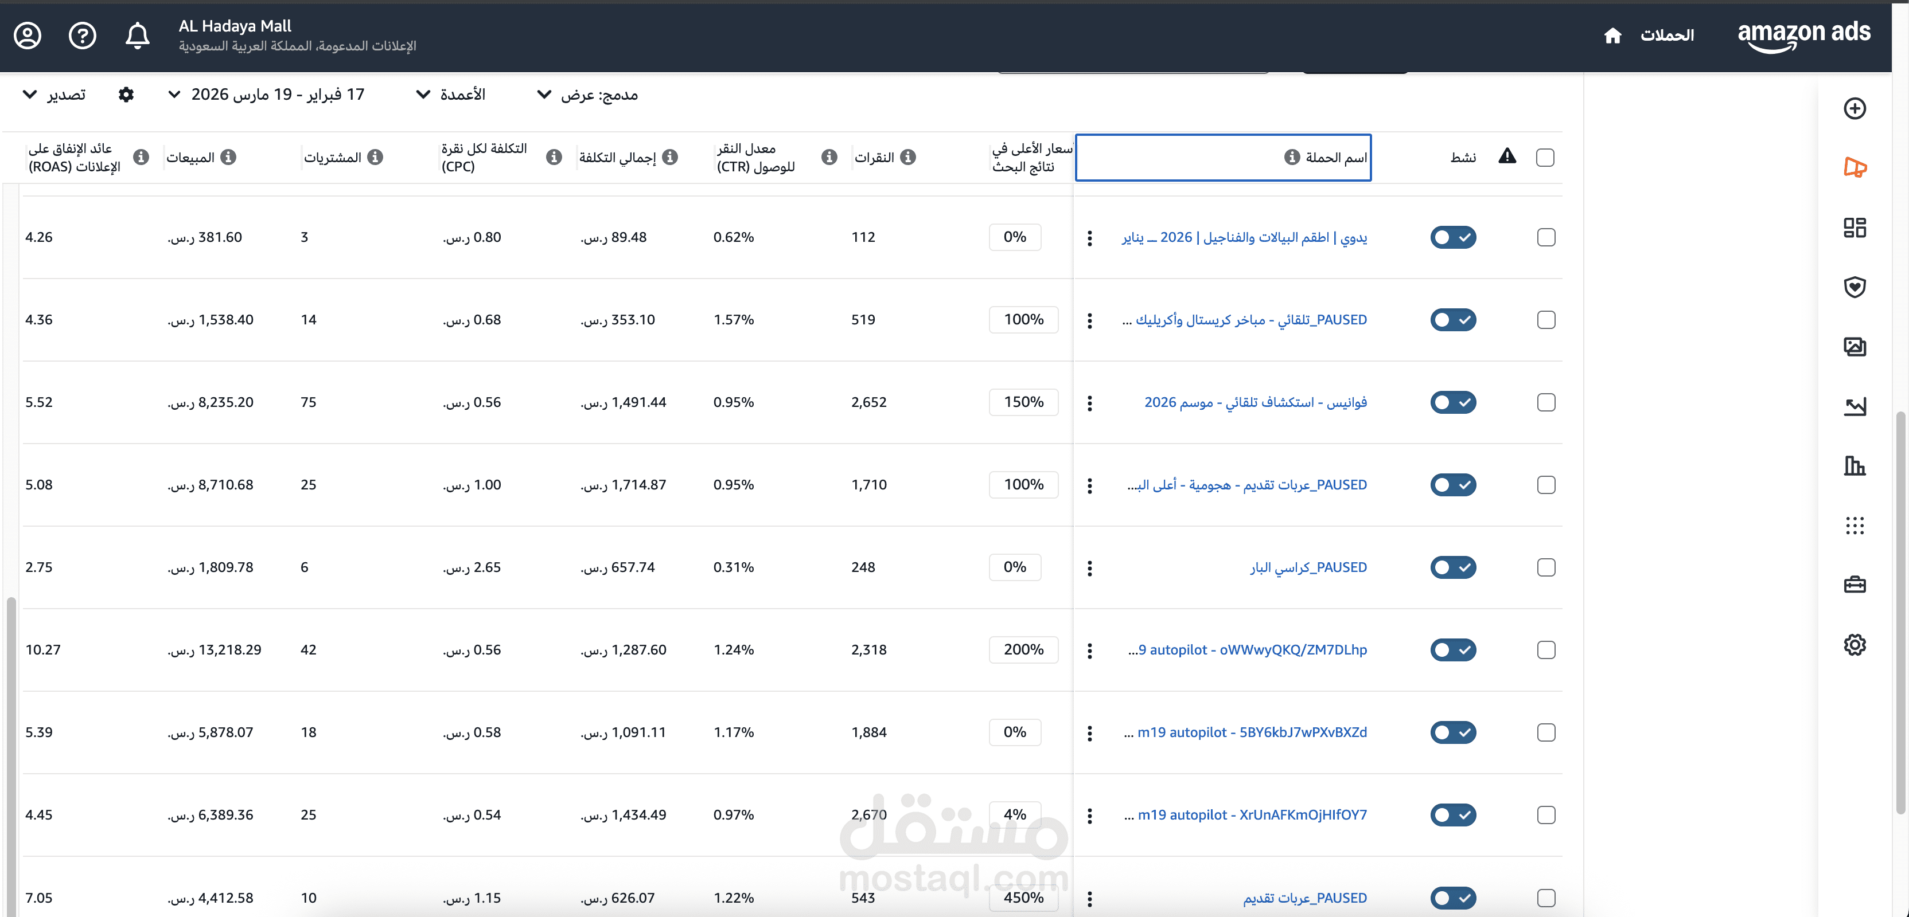Open the shield brand safety sidebar icon
Screen dimensions: 1909x917
point(1854,287)
